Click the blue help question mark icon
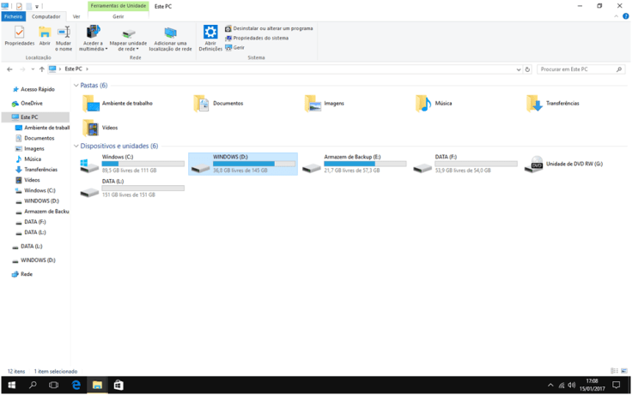Screen dimensions: 632x395 click(x=625, y=16)
